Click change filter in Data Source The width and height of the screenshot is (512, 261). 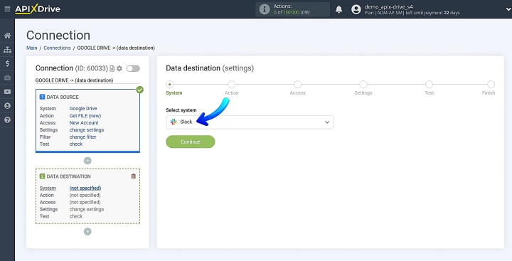[83, 137]
